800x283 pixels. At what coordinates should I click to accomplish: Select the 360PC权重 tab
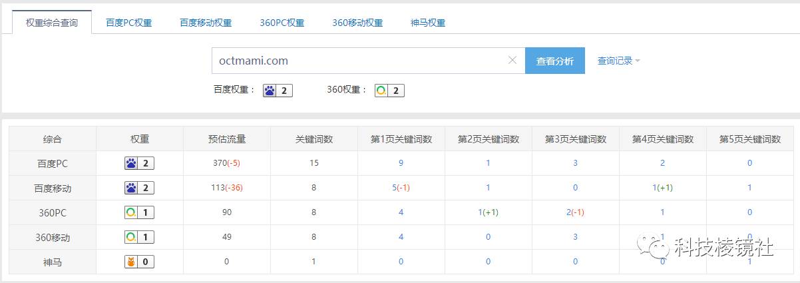282,23
